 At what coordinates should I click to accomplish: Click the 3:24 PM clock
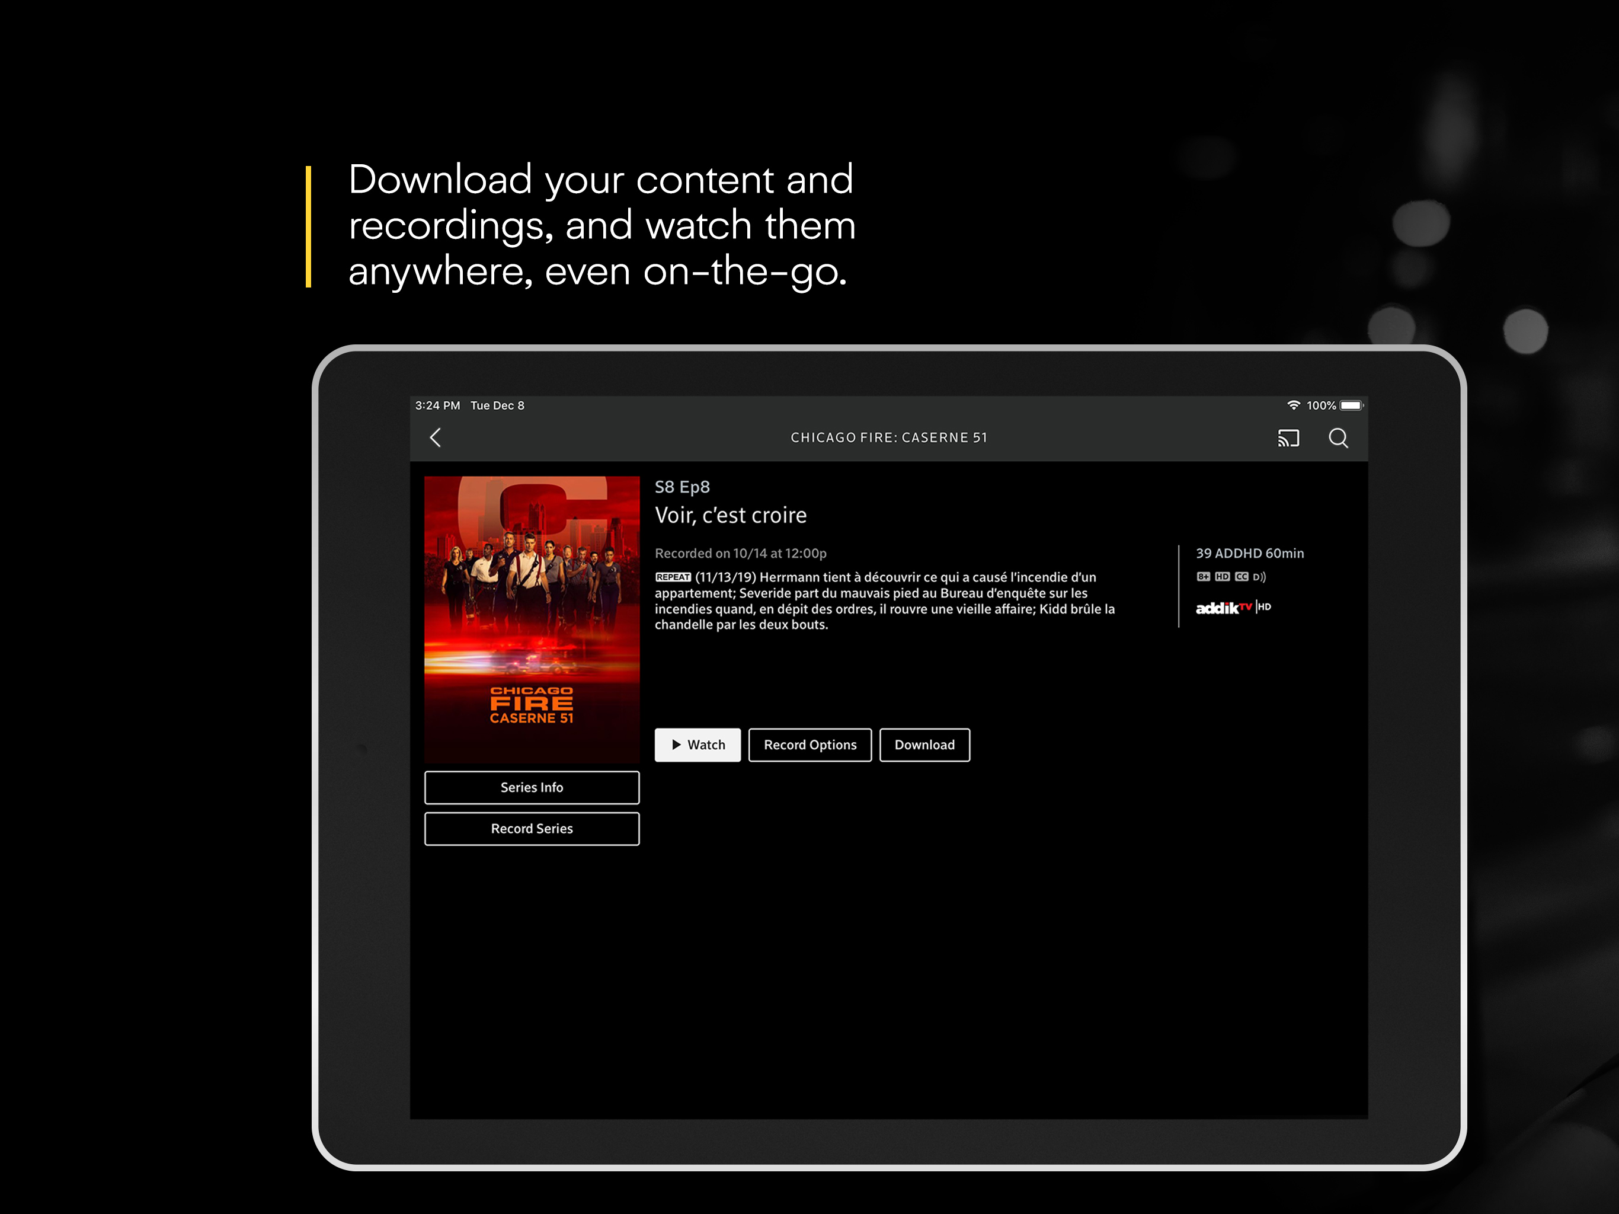[438, 405]
